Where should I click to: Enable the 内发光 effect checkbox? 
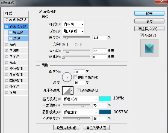(x=7, y=56)
